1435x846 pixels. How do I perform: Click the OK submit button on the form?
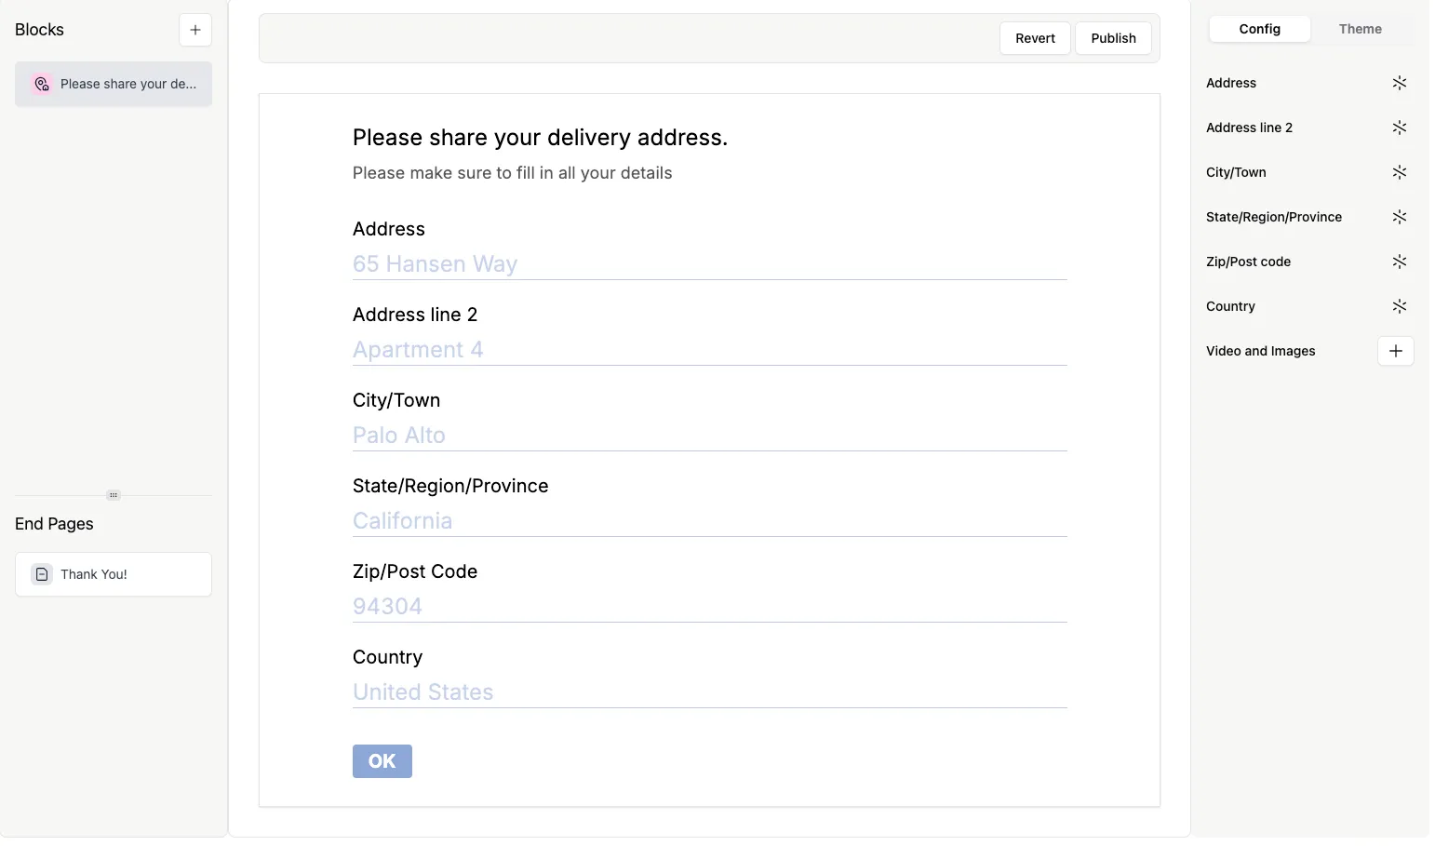click(382, 760)
